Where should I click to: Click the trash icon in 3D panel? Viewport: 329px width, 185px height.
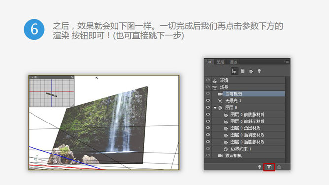[279, 167]
